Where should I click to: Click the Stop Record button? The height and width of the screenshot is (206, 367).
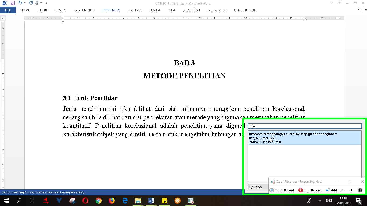310,190
